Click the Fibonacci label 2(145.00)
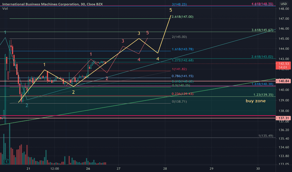Image resolution: width=292 pixels, height=172 pixels. (x=179, y=37)
